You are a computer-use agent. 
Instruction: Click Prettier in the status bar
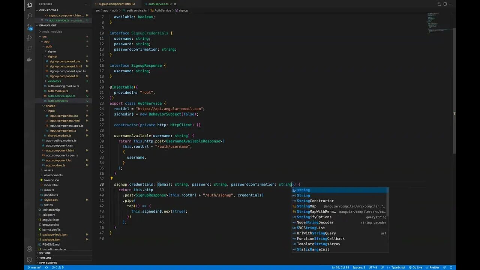point(432,267)
